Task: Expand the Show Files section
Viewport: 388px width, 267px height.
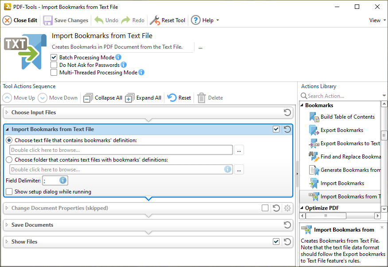Action: pyautogui.click(x=8, y=242)
